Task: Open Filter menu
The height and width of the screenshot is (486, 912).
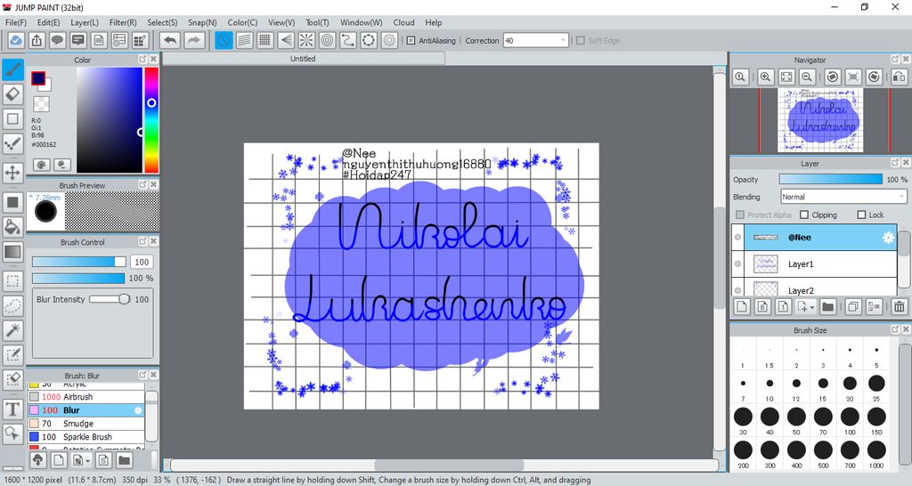Action: (x=123, y=22)
